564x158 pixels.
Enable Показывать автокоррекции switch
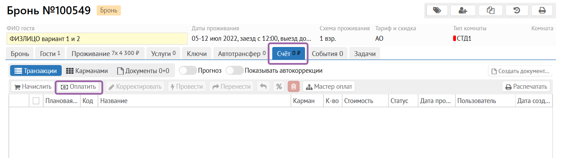click(x=234, y=71)
